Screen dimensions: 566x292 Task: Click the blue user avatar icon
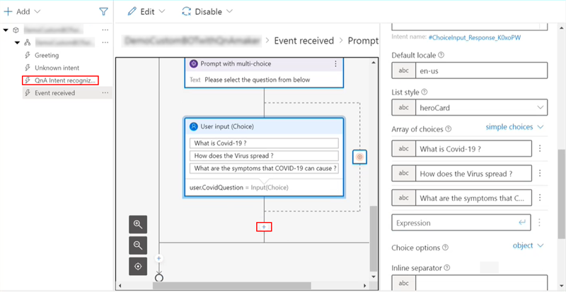(194, 126)
